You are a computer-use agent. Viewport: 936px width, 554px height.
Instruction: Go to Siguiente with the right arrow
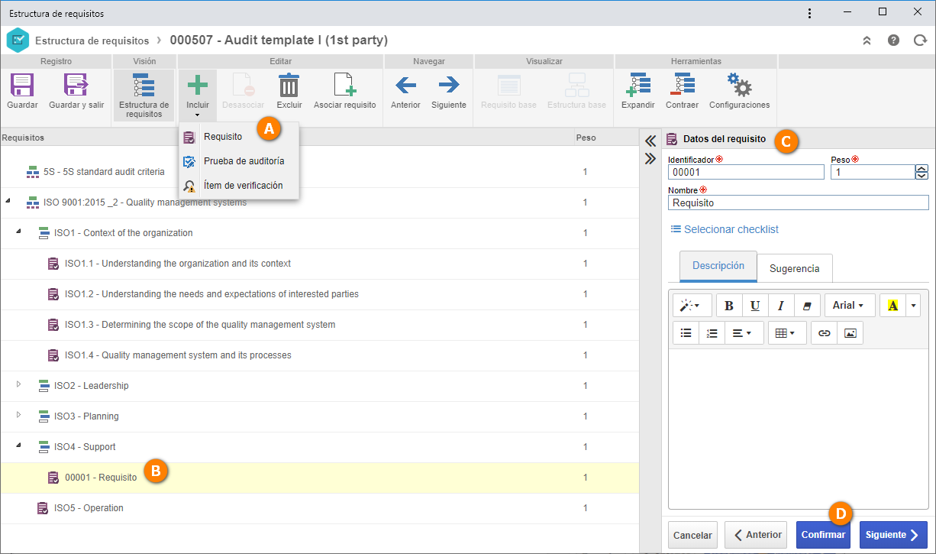pos(449,85)
